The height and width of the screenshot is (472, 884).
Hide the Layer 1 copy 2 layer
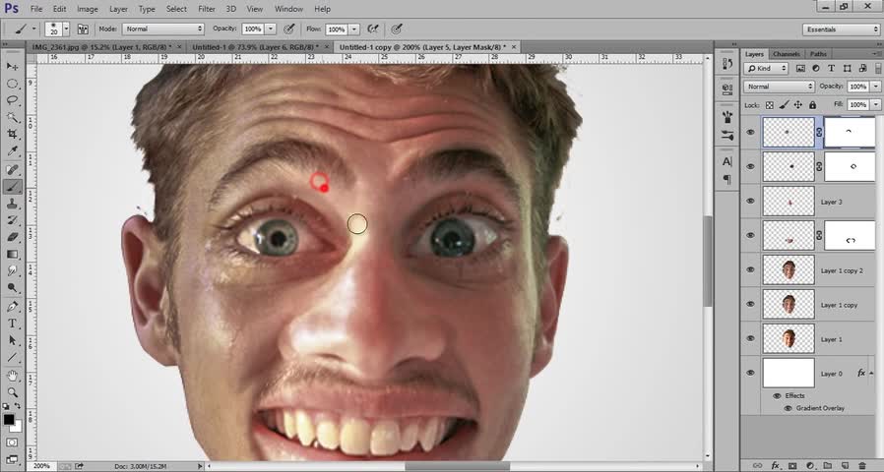[x=750, y=269]
